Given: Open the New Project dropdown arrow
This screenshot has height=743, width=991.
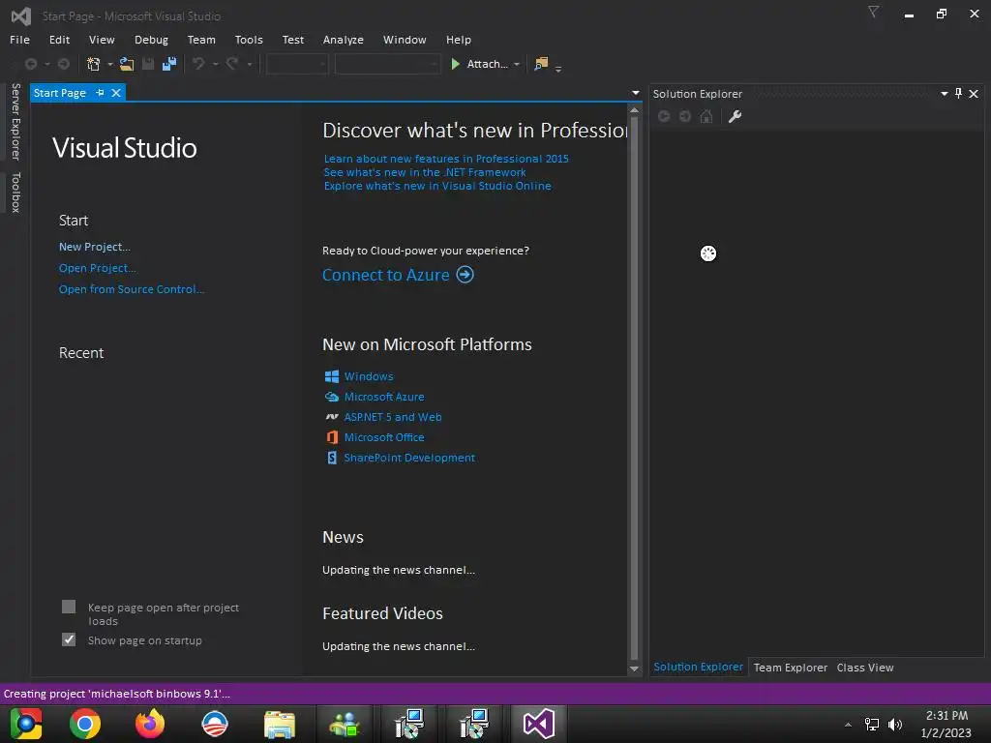Looking at the screenshot, I should click(110, 64).
